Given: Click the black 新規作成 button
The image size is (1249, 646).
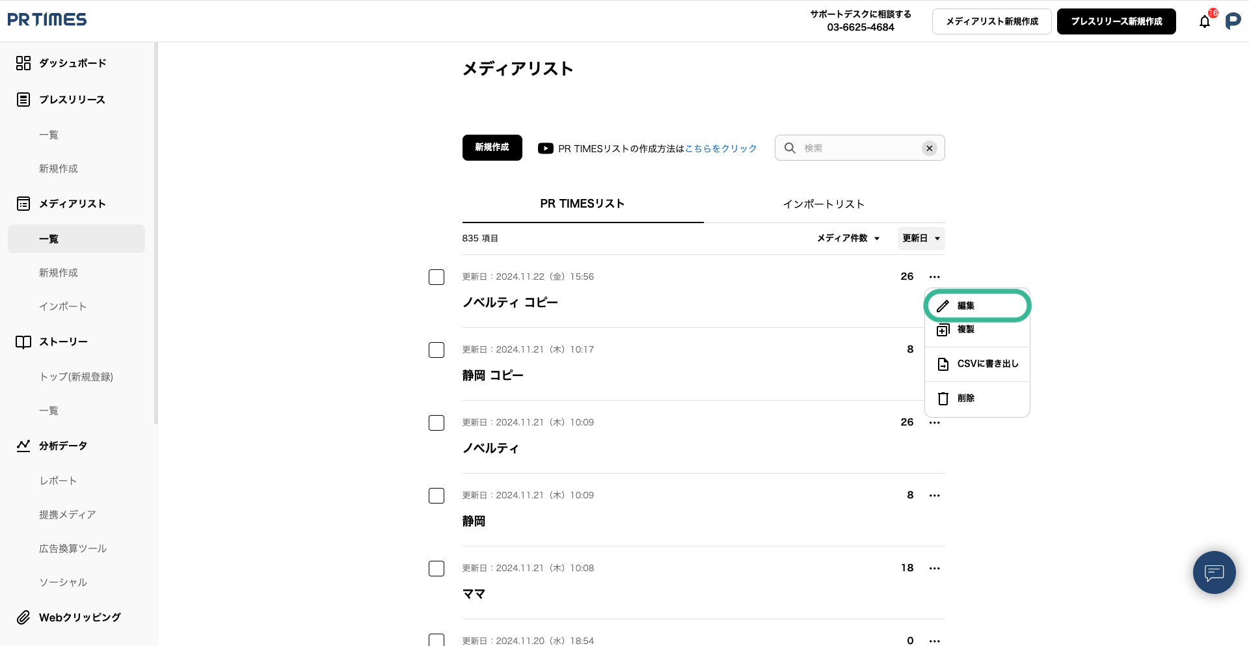Looking at the screenshot, I should point(492,148).
